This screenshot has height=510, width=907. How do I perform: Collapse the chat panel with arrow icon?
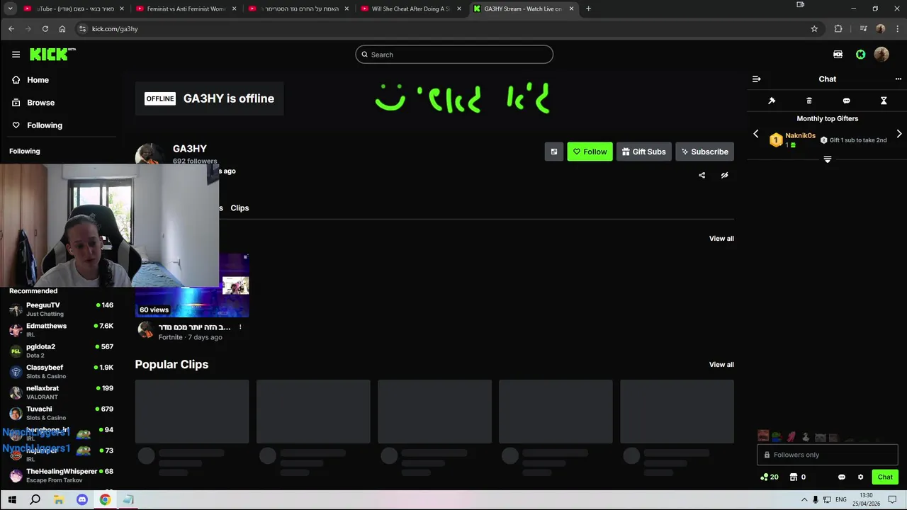756,79
